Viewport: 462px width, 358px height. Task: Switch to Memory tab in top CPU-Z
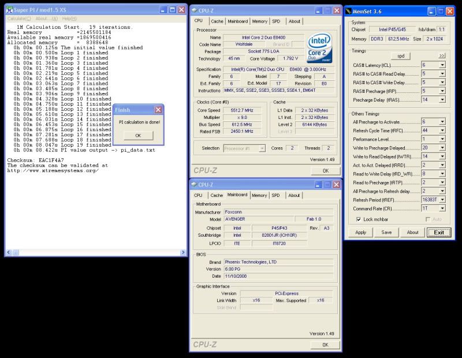pos(259,21)
